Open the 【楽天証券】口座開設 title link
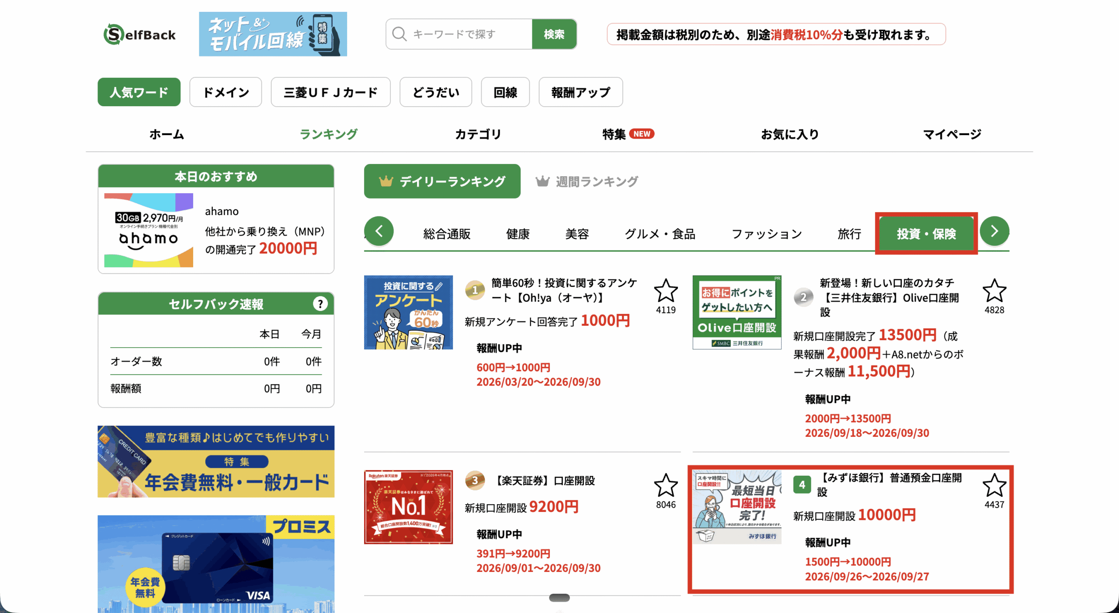The height and width of the screenshot is (613, 1119). pos(544,481)
